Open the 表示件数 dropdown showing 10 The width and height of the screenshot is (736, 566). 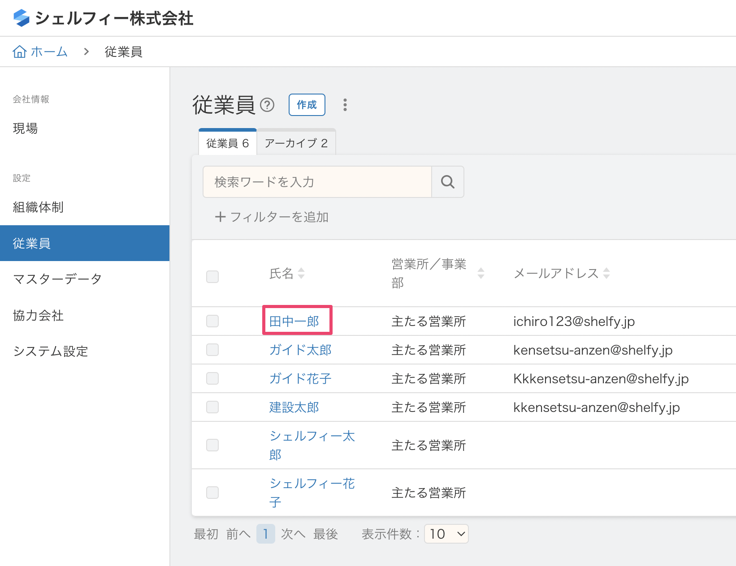446,534
